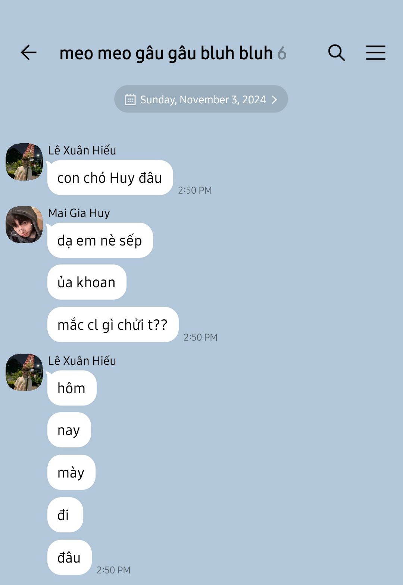Tap the "mày" message bubble

pos(71,472)
